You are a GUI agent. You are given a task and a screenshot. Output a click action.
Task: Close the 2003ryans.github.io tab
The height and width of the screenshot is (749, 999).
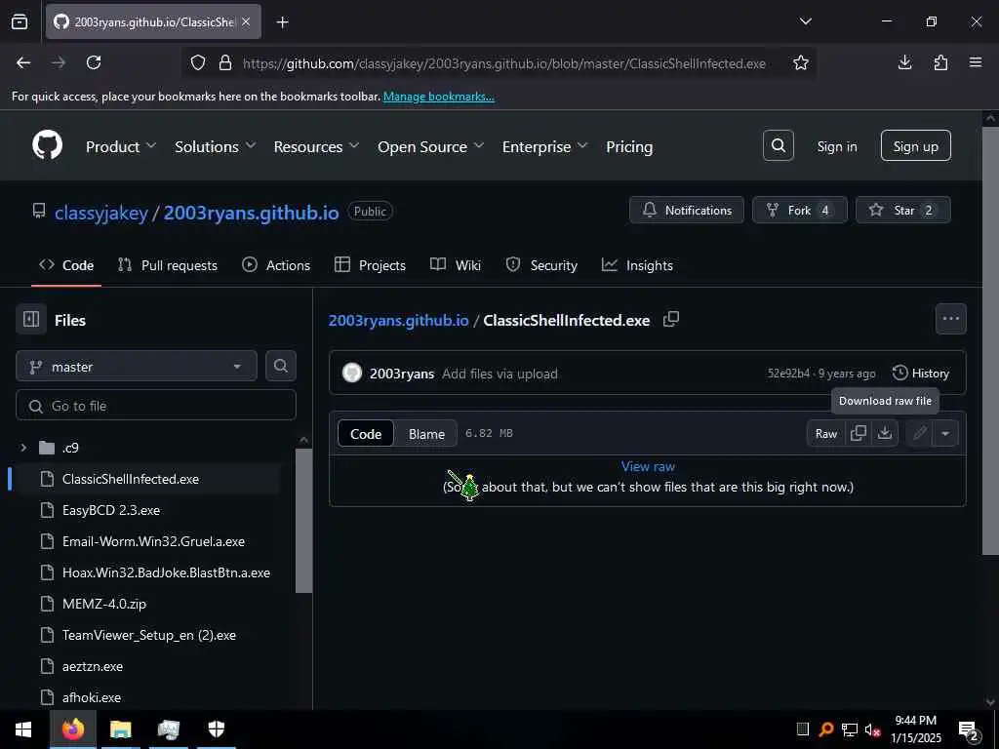tap(246, 21)
